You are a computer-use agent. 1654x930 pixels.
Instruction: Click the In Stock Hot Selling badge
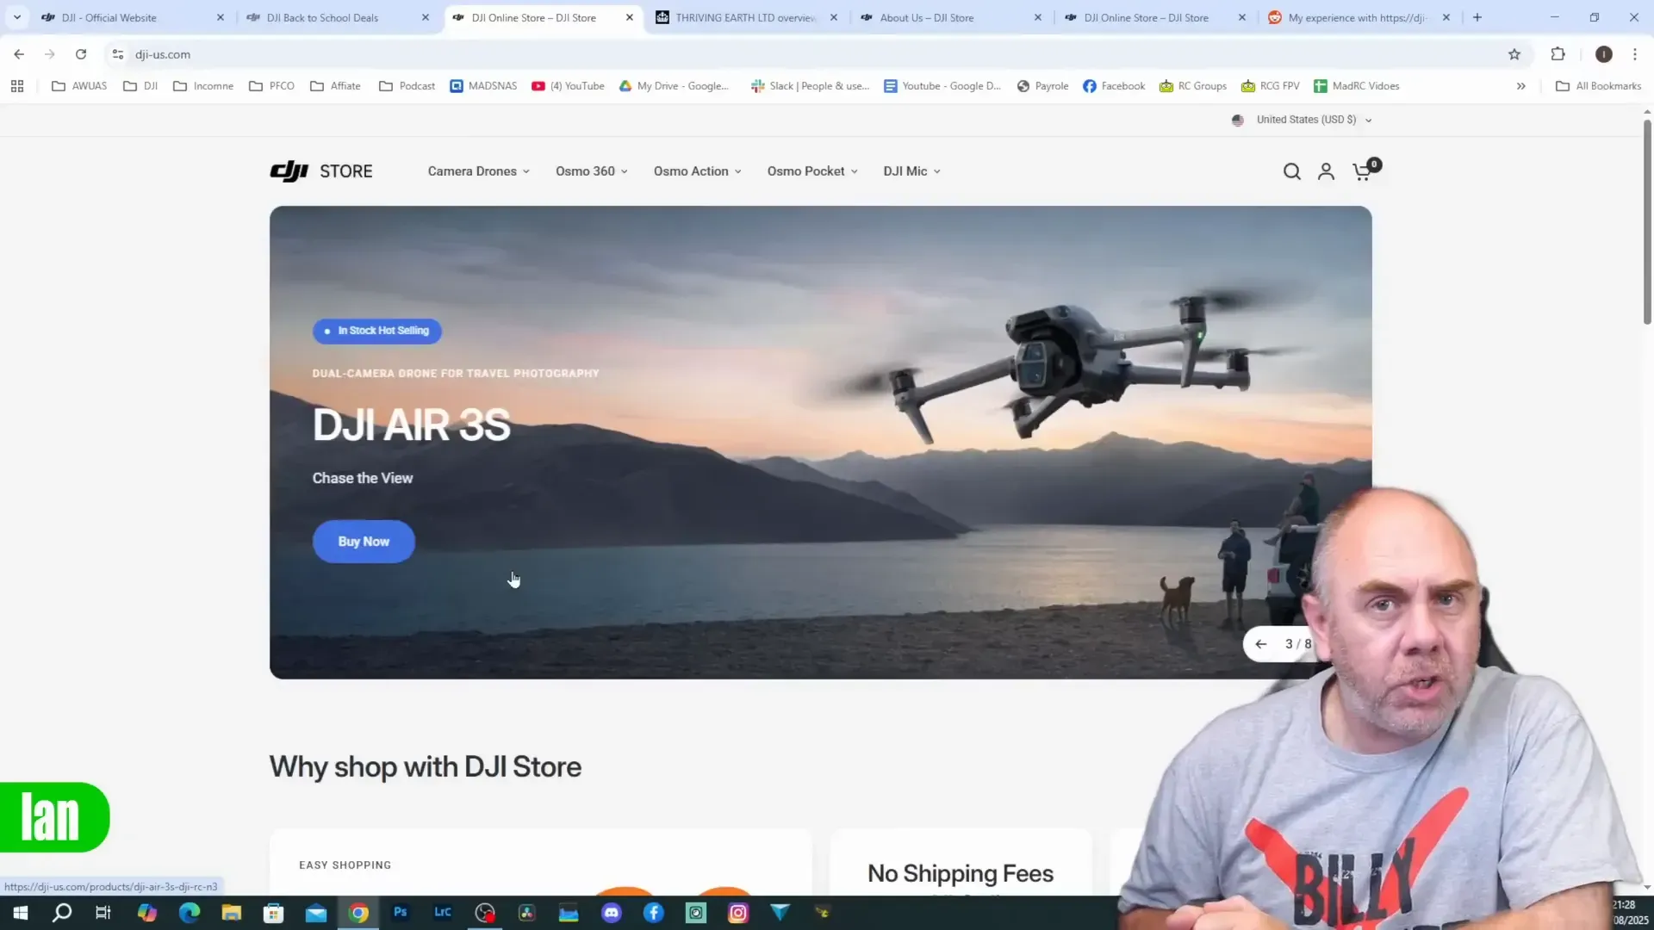pos(377,331)
